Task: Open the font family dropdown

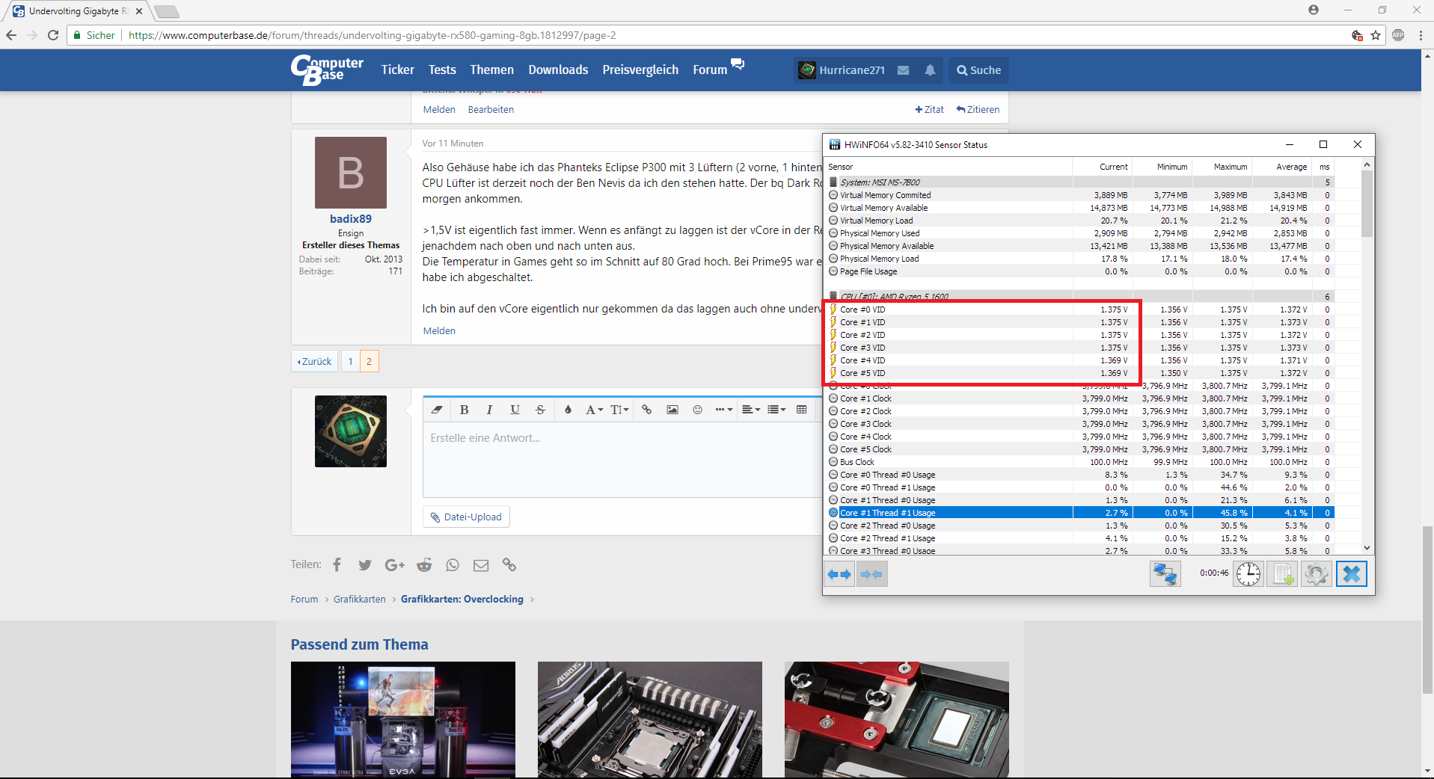Action: coord(594,410)
